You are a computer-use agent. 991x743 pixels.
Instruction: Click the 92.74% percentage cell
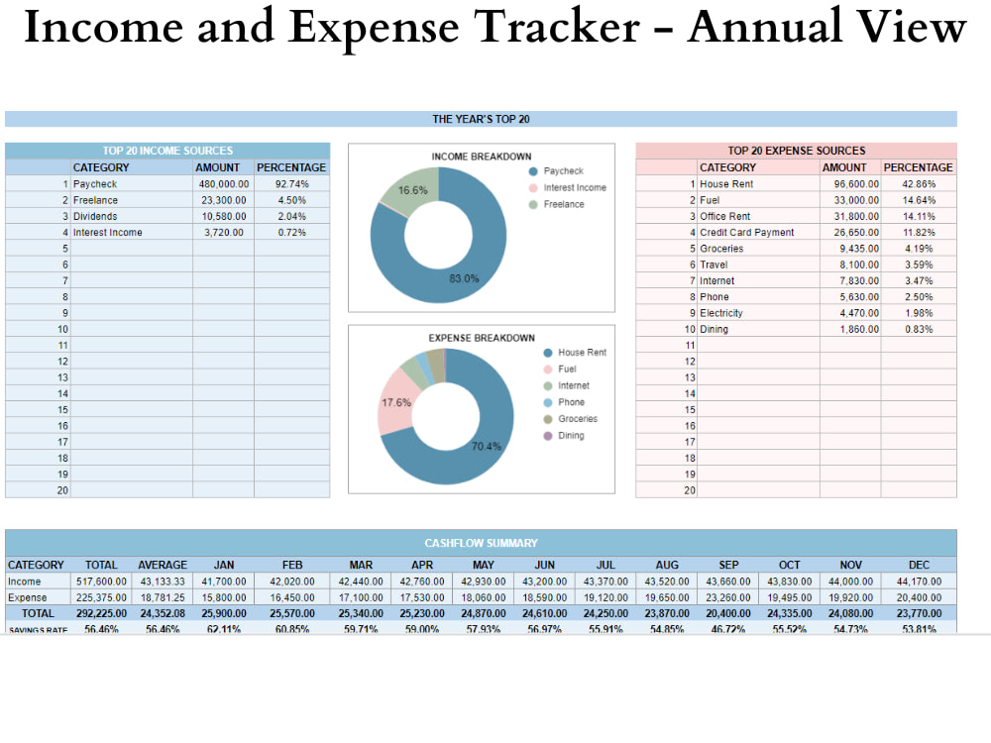292,184
